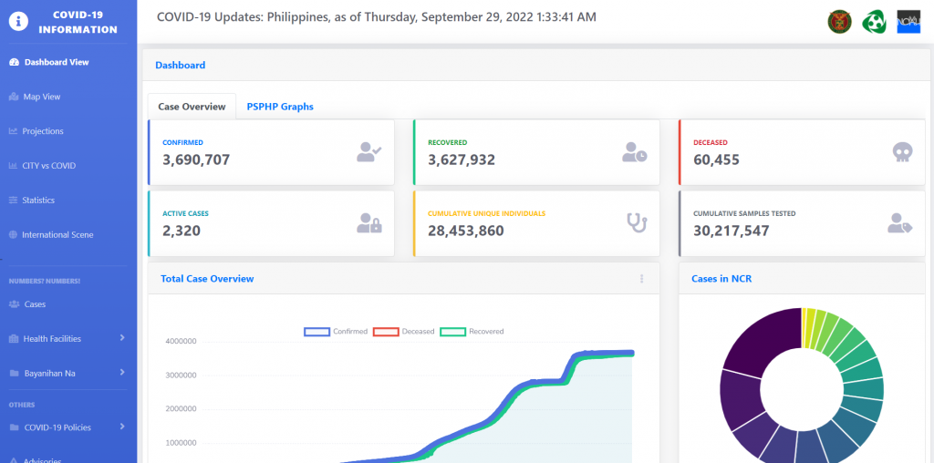Expand the Bayanihan Na submenu chevron
The width and height of the screenshot is (934, 463).
[122, 373]
